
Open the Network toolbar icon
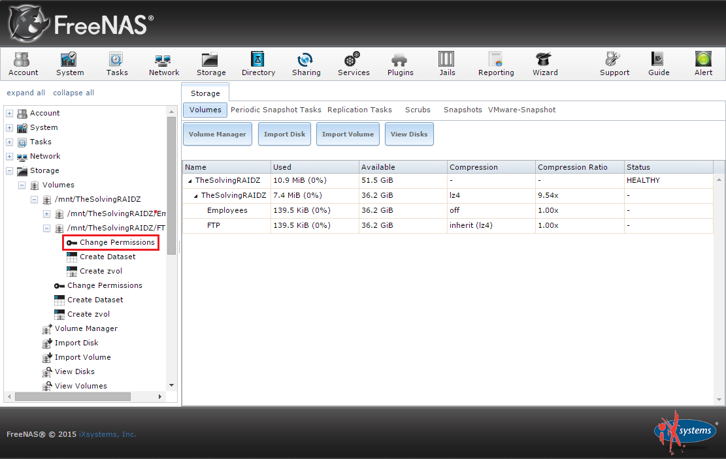tap(164, 64)
